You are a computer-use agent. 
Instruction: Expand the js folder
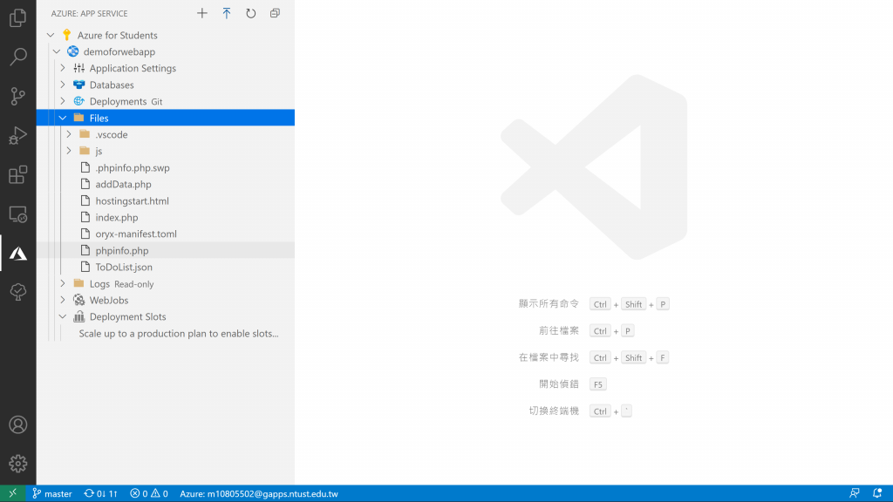click(x=69, y=151)
